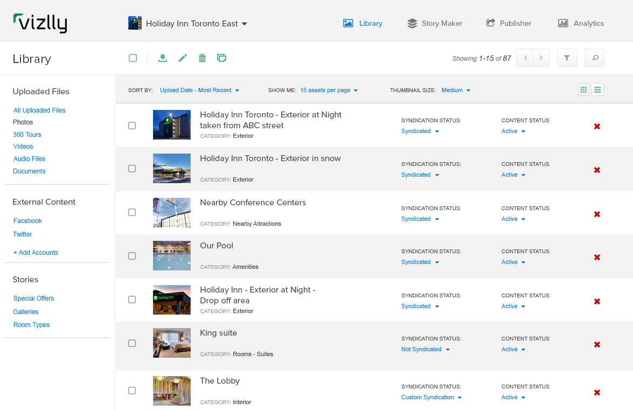The height and width of the screenshot is (410, 633).
Task: Toggle the select-all checkbox in toolbar
Action: click(x=133, y=58)
